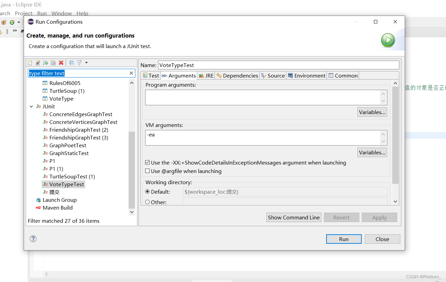Collapse all configurations in the tree
The image size is (446, 282).
coord(71,63)
